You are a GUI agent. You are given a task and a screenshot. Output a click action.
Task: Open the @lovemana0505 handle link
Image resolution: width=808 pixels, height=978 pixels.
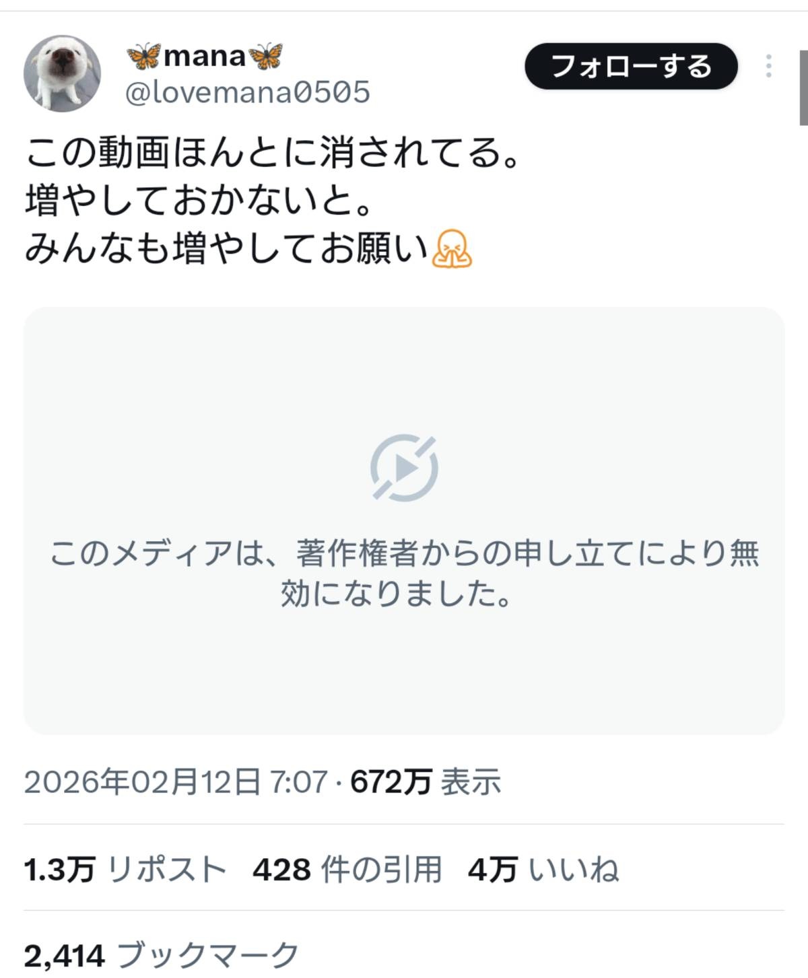pyautogui.click(x=248, y=92)
